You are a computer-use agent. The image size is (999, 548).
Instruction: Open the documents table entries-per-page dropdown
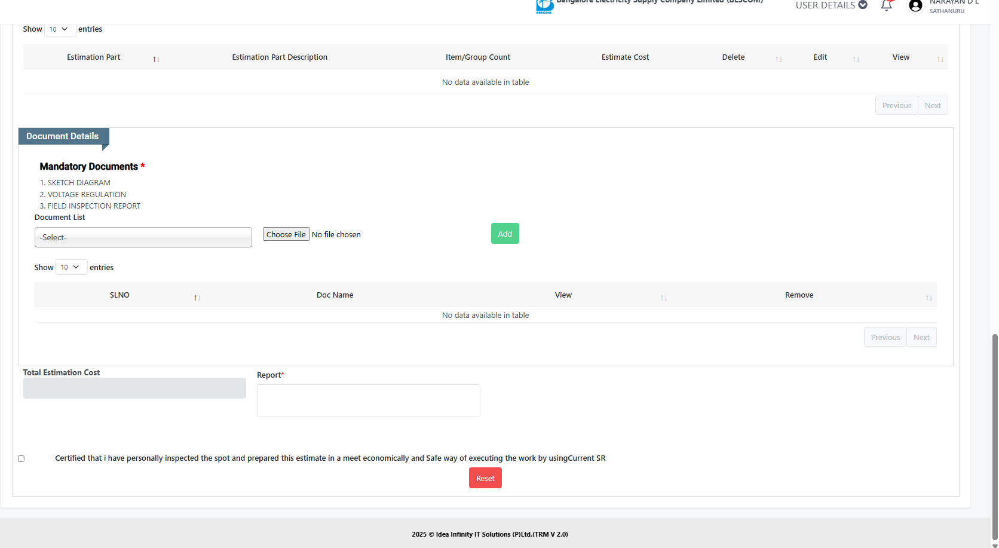point(71,267)
